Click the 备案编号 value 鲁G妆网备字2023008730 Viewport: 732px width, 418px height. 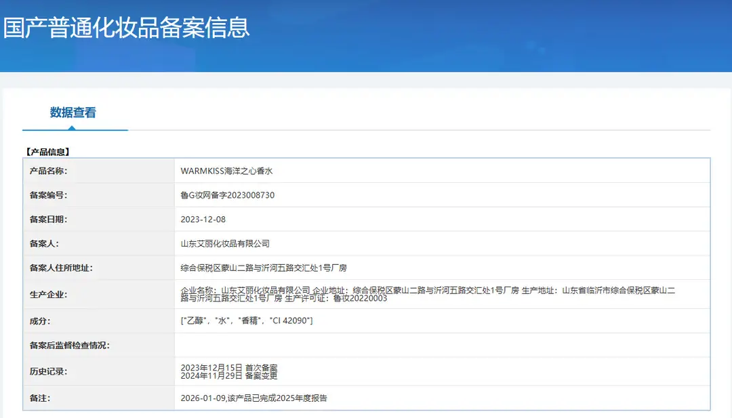tap(227, 195)
